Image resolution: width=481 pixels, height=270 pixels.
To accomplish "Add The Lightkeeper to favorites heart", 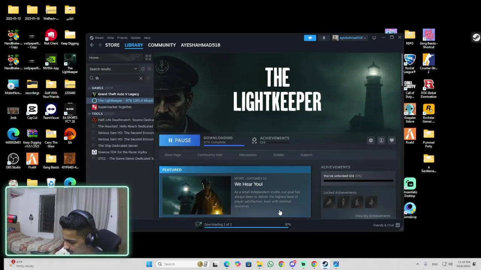I will [x=392, y=140].
